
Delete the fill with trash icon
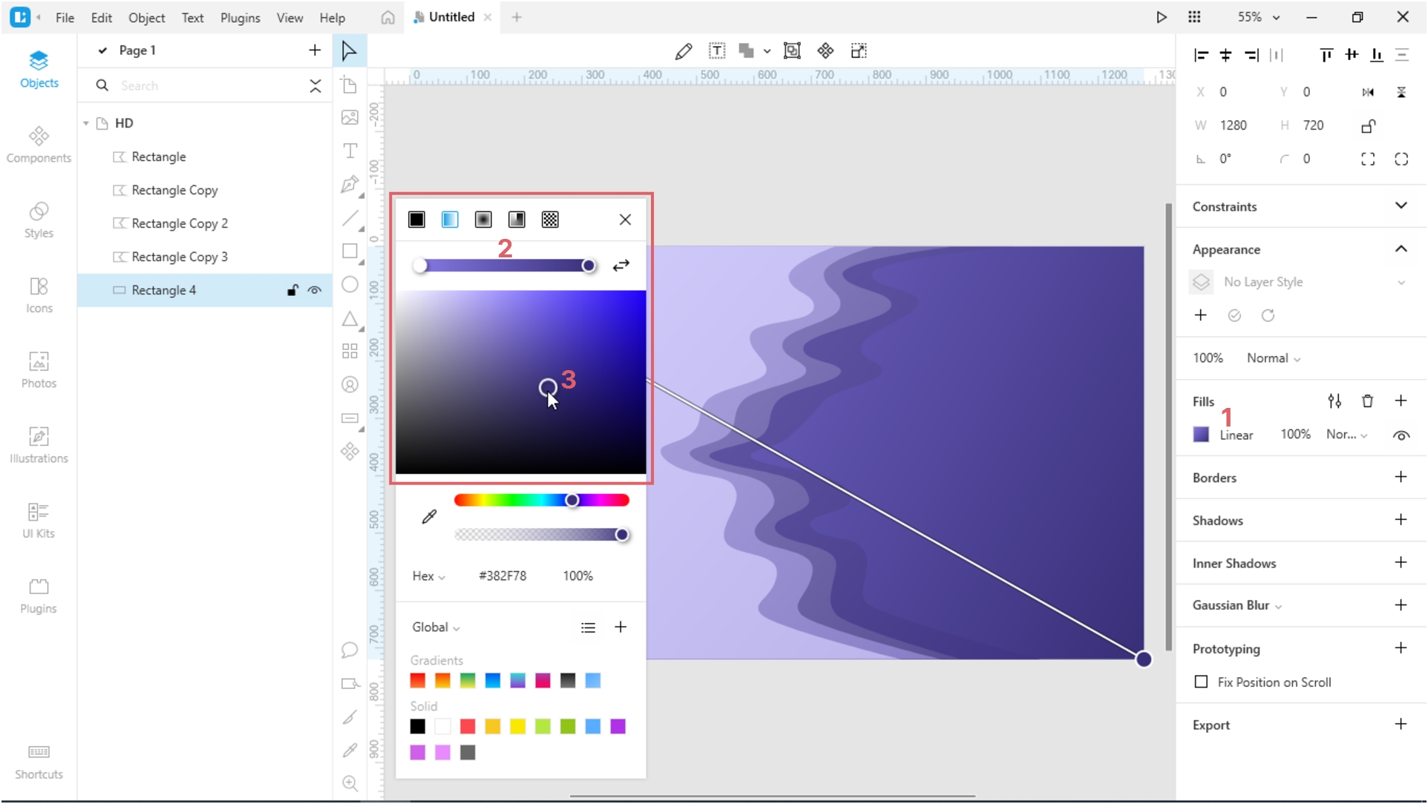pos(1368,401)
